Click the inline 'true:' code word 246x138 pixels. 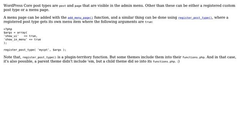click(x=149, y=22)
